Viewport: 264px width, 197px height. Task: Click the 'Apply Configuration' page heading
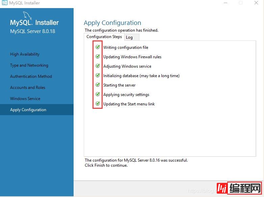(x=112, y=23)
